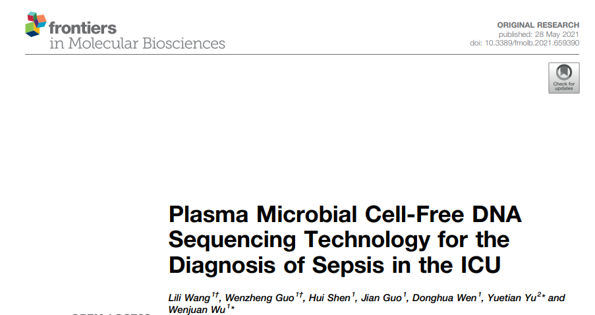Click author name Lili Wang
This screenshot has width=595, height=315.
pos(189,298)
